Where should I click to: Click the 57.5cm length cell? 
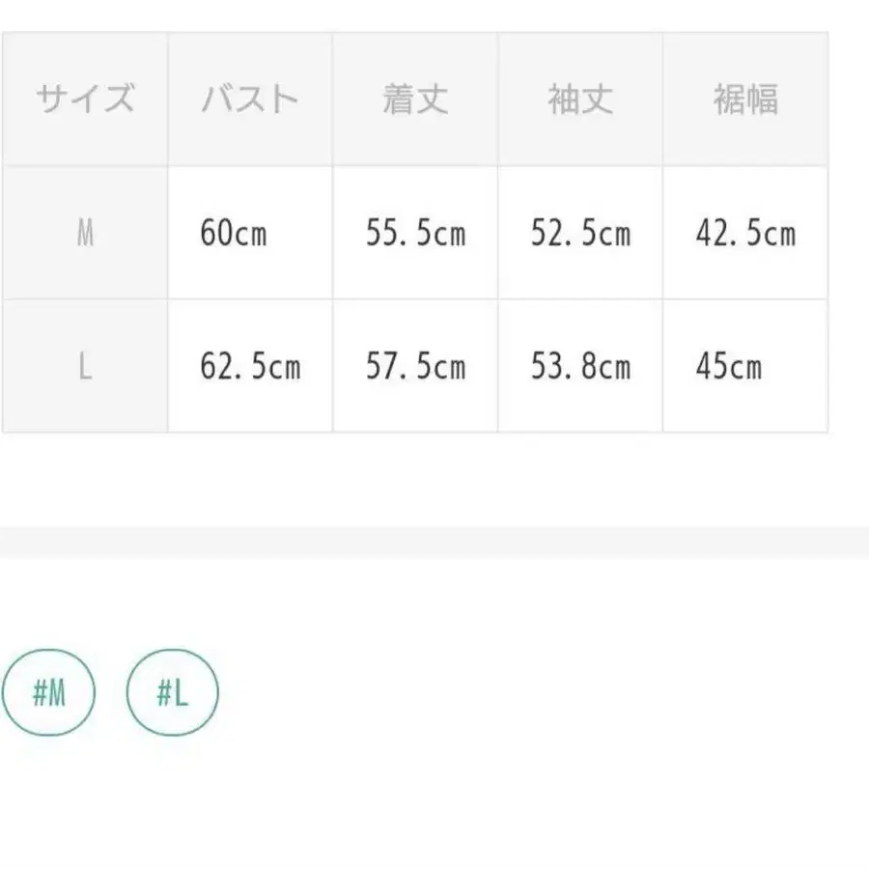click(x=415, y=367)
